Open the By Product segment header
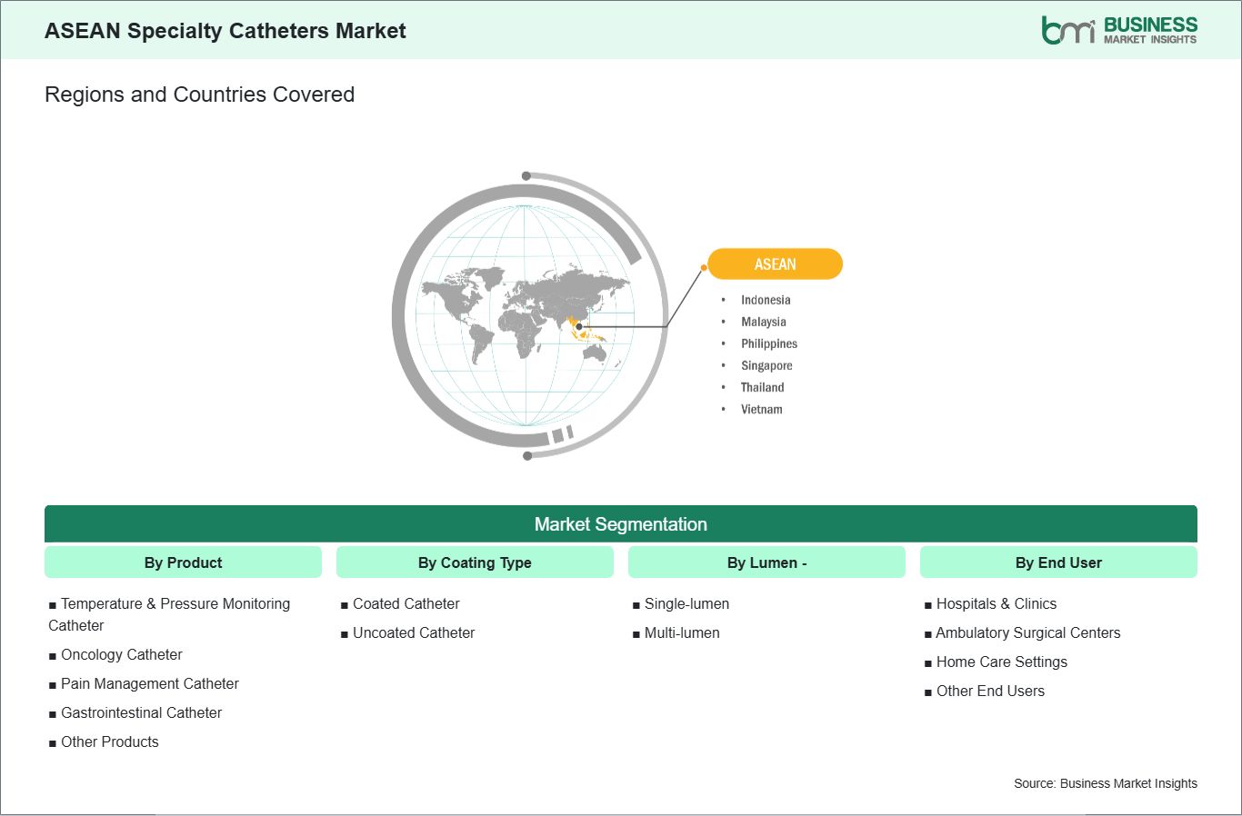 [x=183, y=562]
